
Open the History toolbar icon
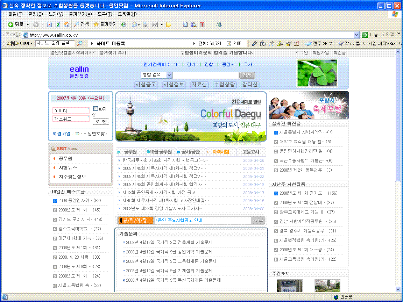tap(123, 24)
